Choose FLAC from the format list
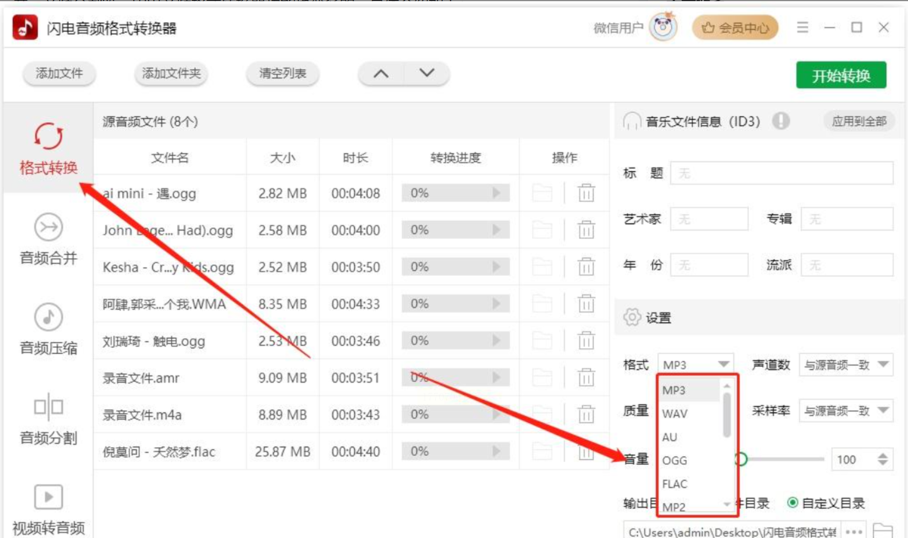The image size is (908, 538). point(675,484)
